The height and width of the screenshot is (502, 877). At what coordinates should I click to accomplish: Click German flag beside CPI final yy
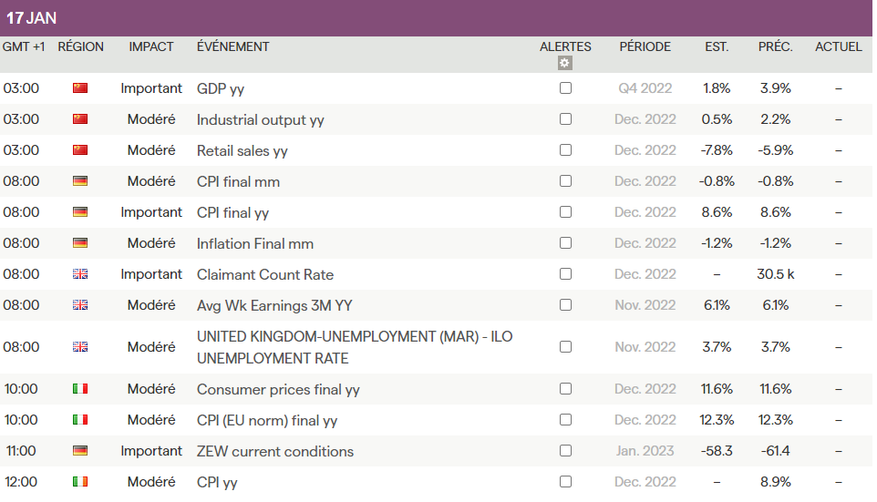[80, 212]
